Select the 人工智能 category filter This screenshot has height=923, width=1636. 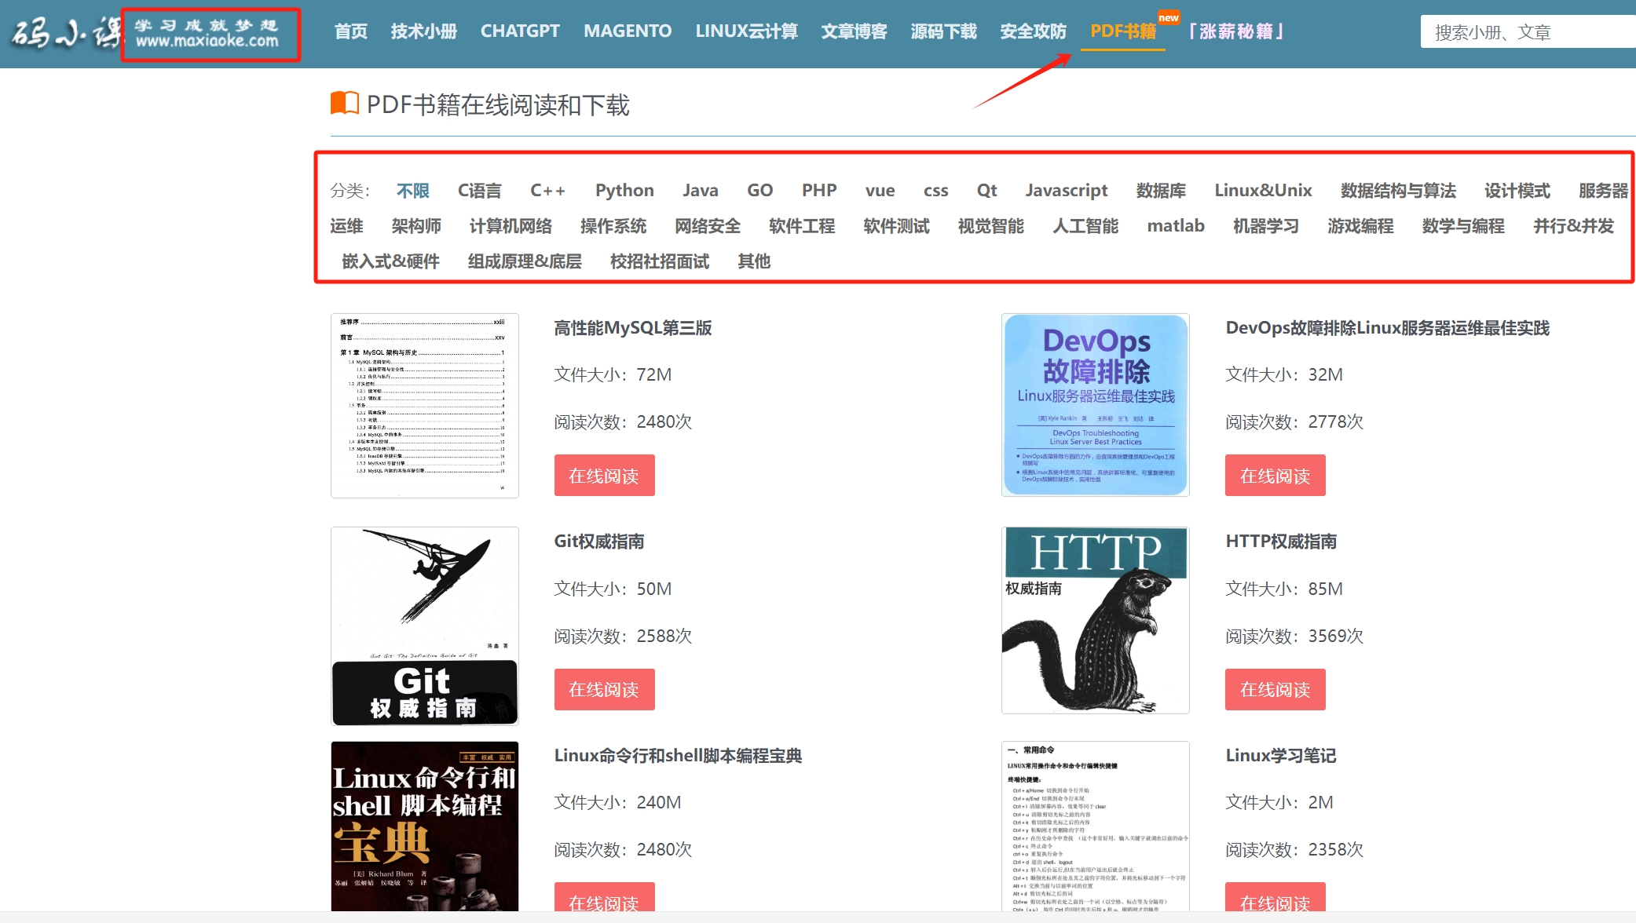(x=1085, y=226)
